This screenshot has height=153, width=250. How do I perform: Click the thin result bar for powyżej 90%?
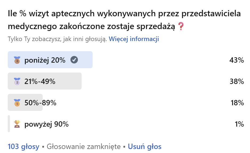[x=9, y=124]
